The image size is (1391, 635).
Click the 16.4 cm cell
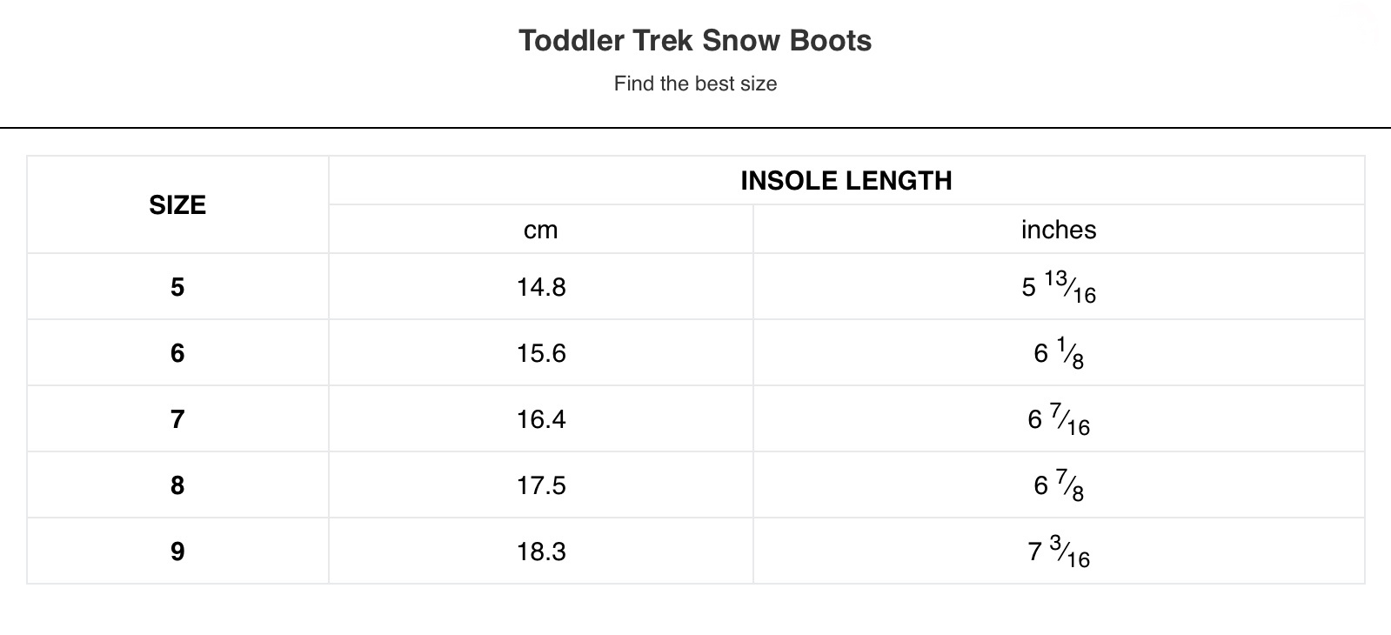pyautogui.click(x=540, y=419)
